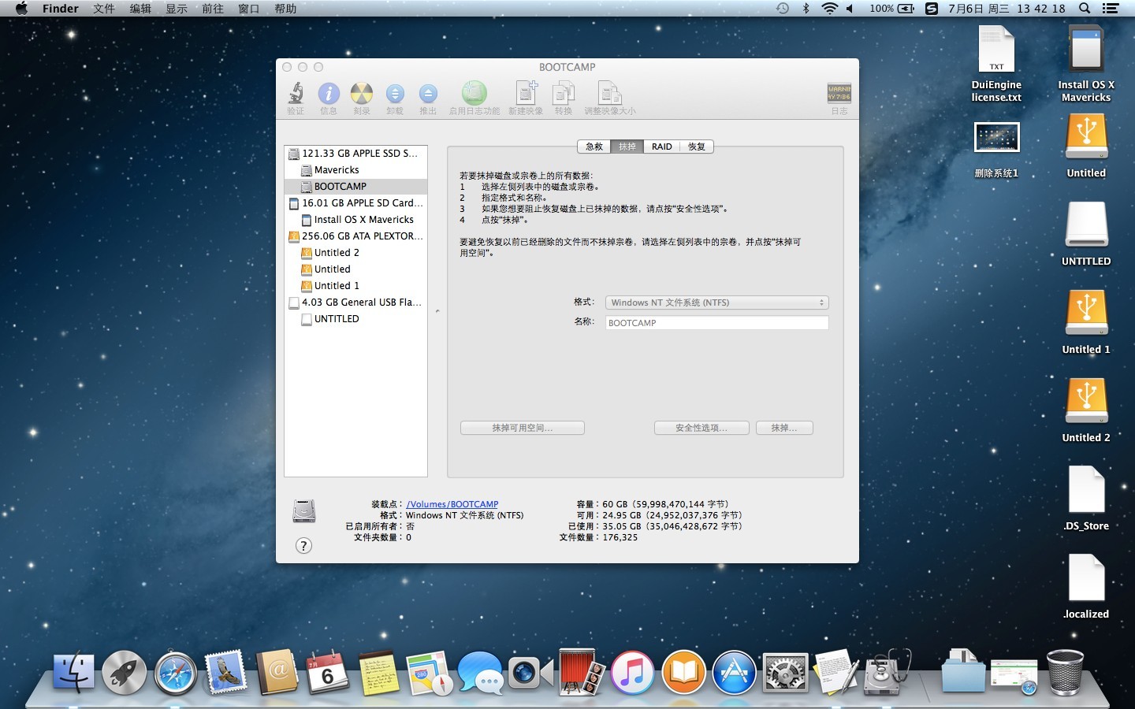Open Mail stamp icon in Dock
This screenshot has width=1135, height=709.
click(x=225, y=673)
